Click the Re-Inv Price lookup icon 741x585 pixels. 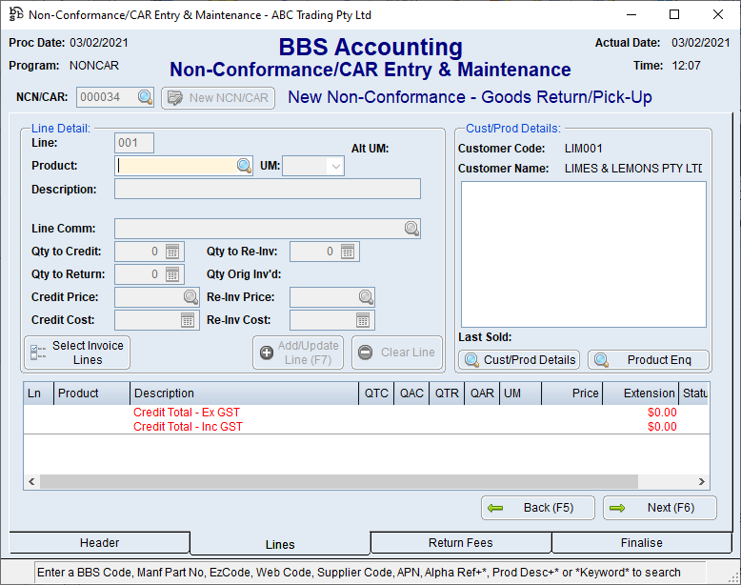pyautogui.click(x=366, y=297)
